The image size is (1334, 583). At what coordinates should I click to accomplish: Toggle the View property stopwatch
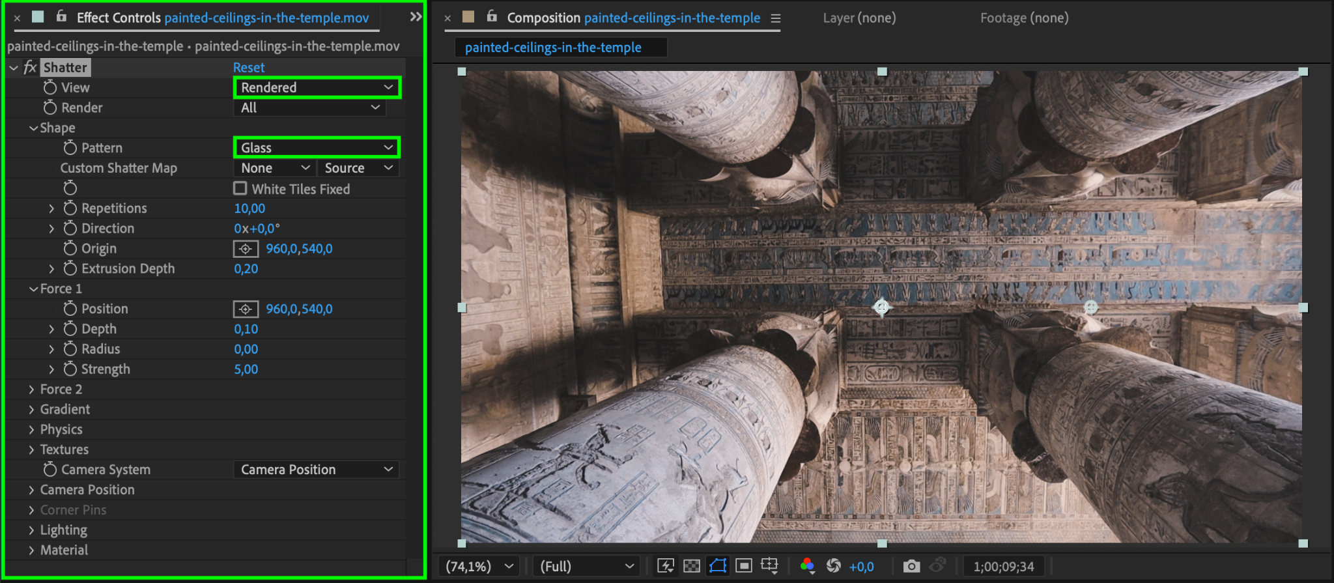click(50, 87)
